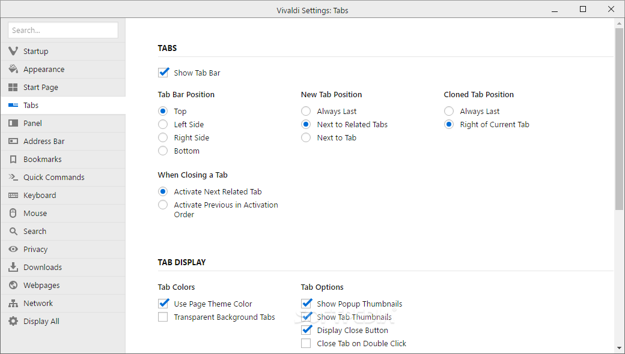Viewport: 625px width, 354px height.
Task: Close the Vivaldi Settings window
Action: tap(611, 10)
